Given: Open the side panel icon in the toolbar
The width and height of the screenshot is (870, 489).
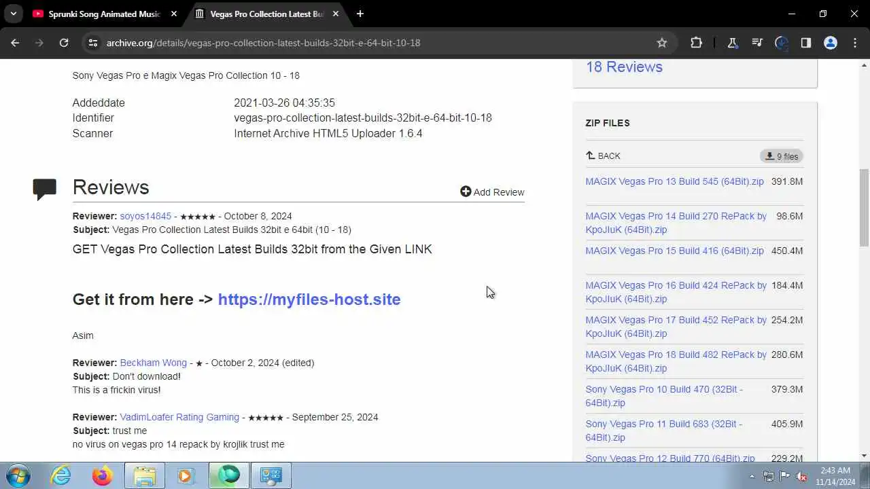Looking at the screenshot, I should [806, 43].
